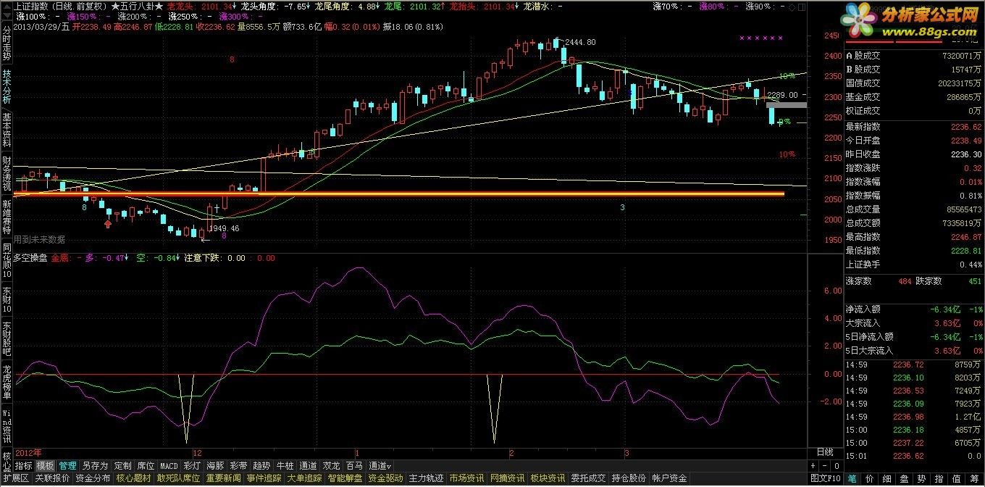
Task: Select the MACD indicator
Action: point(169,465)
